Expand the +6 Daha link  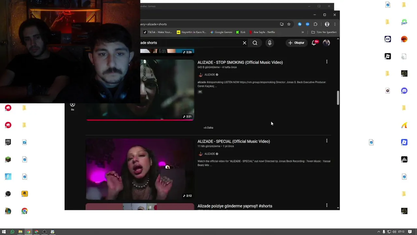click(x=208, y=128)
